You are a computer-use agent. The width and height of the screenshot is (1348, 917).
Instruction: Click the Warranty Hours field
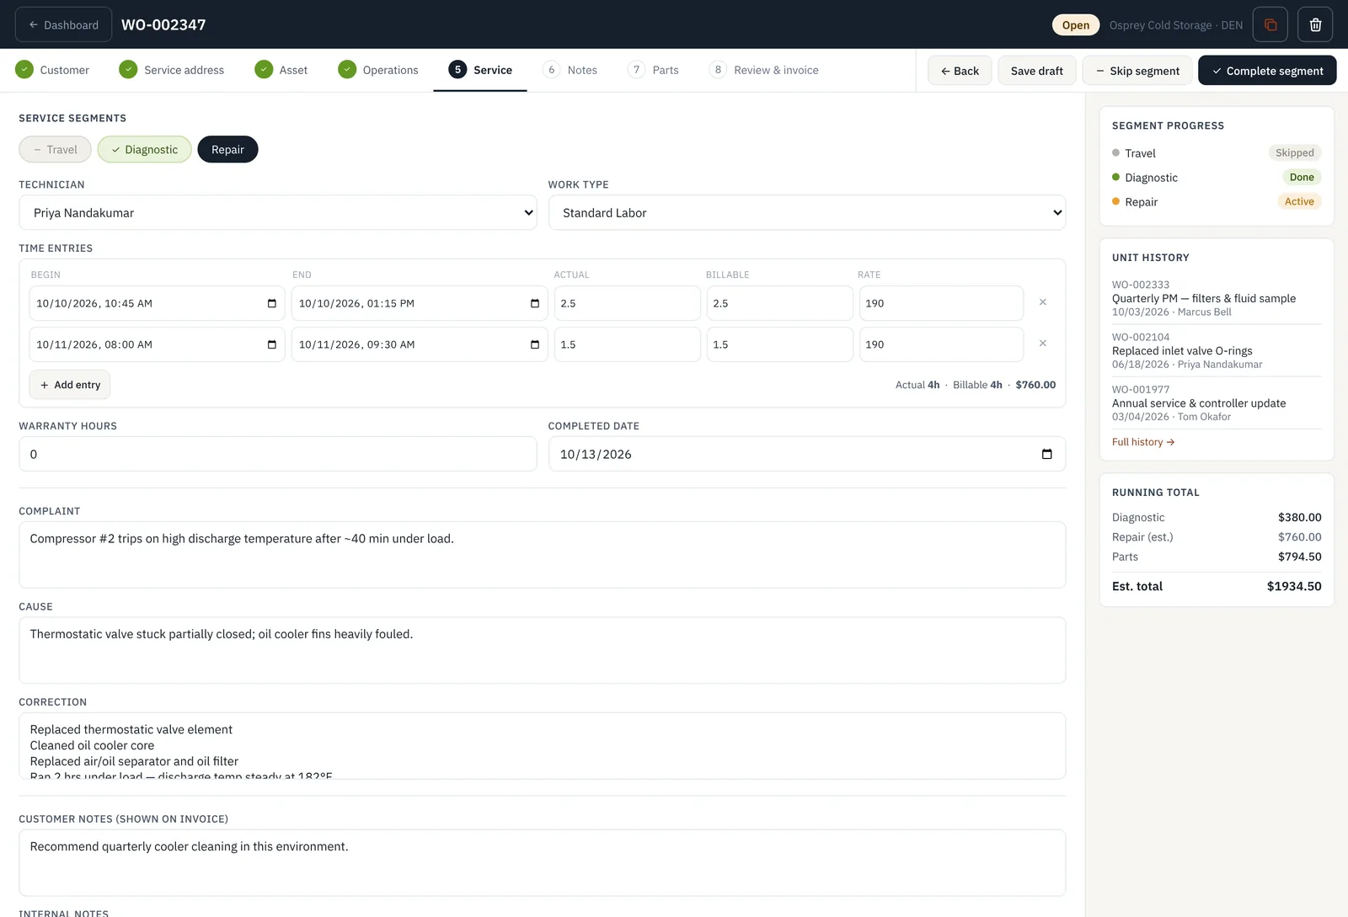coord(277,454)
